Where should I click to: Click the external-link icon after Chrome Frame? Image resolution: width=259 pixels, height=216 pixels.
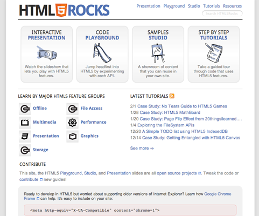coord(38,199)
